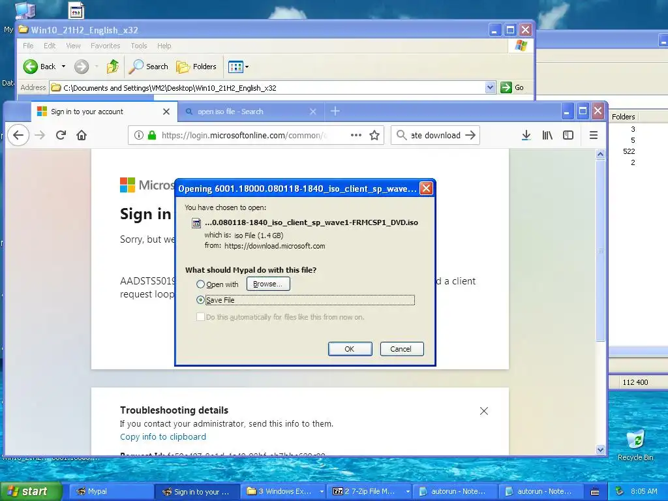Expand the Explorer address bar dropdown

[x=490, y=87]
